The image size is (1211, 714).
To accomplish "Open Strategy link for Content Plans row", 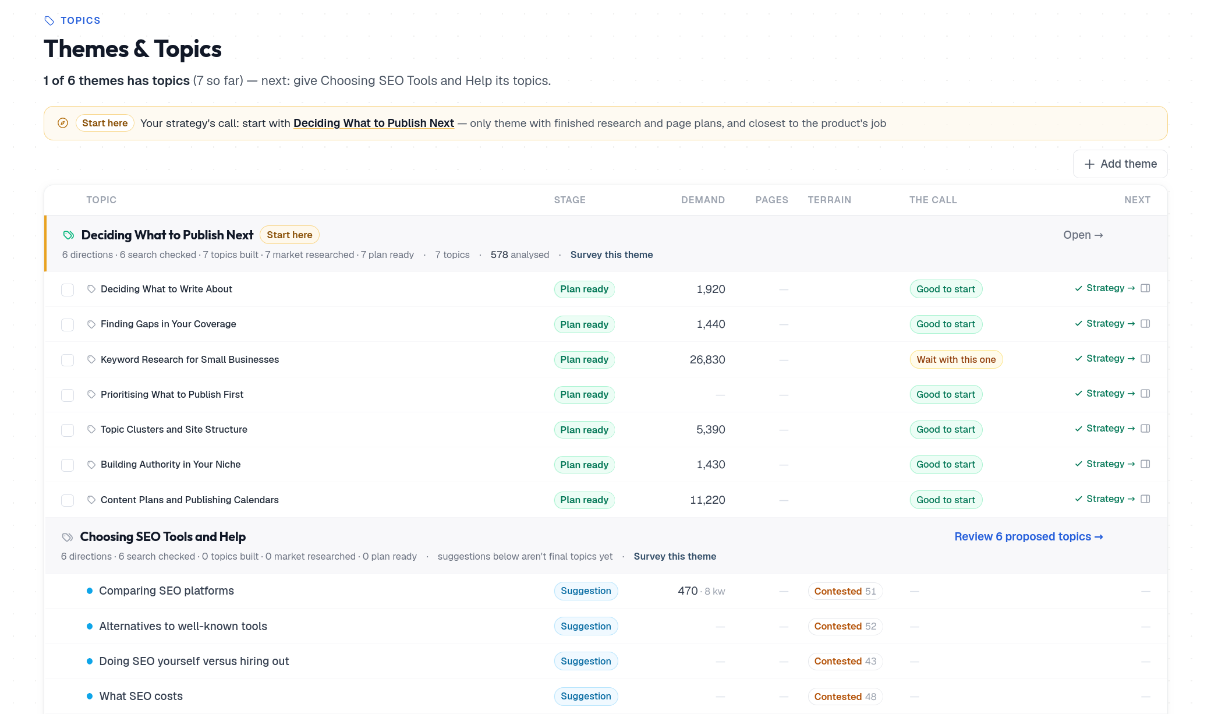I will tap(1105, 499).
